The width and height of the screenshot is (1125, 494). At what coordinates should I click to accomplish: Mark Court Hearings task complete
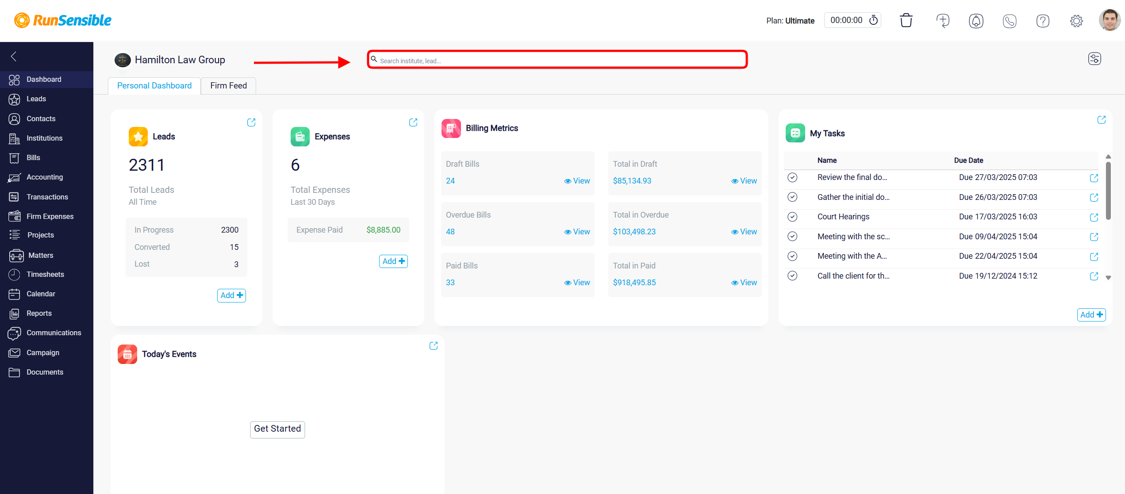pyautogui.click(x=792, y=217)
